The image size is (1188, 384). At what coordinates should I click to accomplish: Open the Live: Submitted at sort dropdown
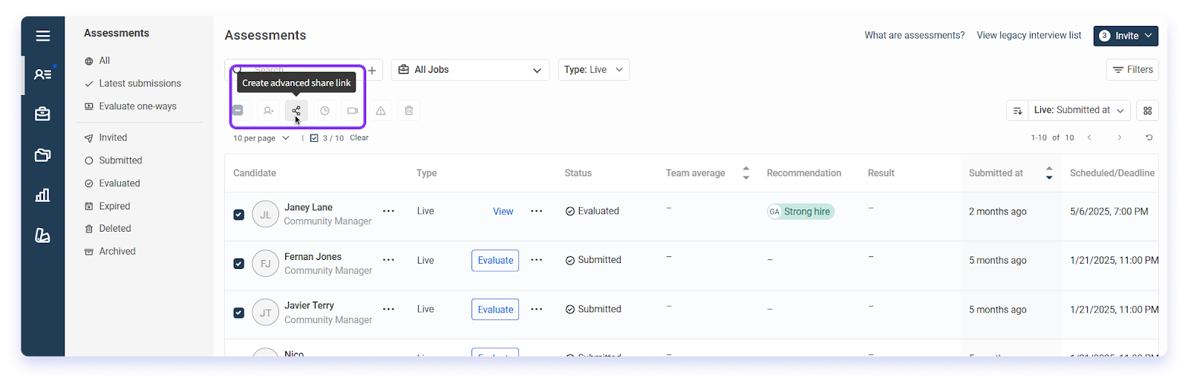[1079, 111]
